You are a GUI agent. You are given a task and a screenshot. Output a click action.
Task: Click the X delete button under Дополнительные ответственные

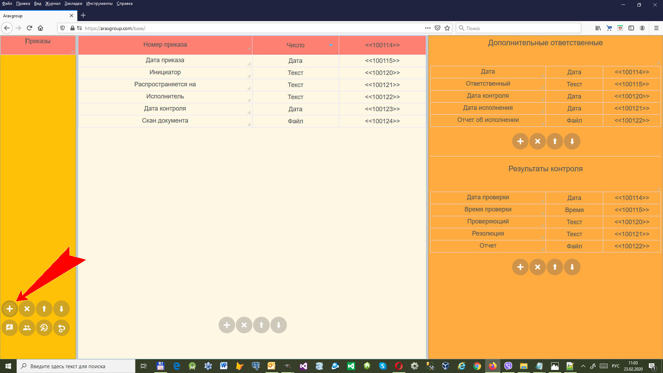538,141
